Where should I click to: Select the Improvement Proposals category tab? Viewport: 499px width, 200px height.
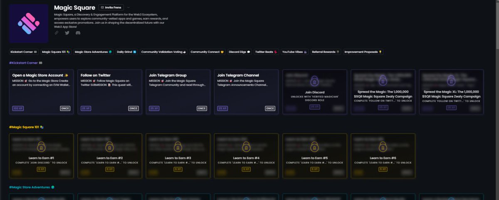coord(363,52)
